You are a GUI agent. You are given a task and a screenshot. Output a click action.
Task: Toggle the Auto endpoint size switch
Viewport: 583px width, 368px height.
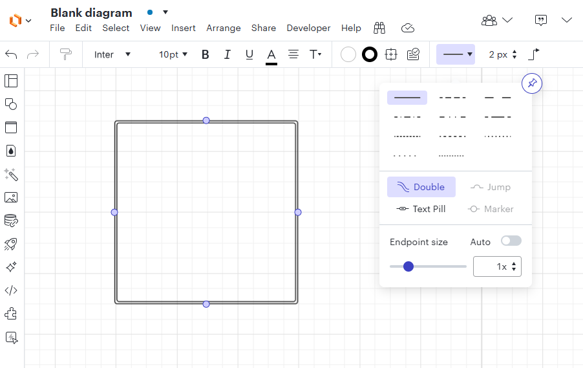click(x=511, y=241)
